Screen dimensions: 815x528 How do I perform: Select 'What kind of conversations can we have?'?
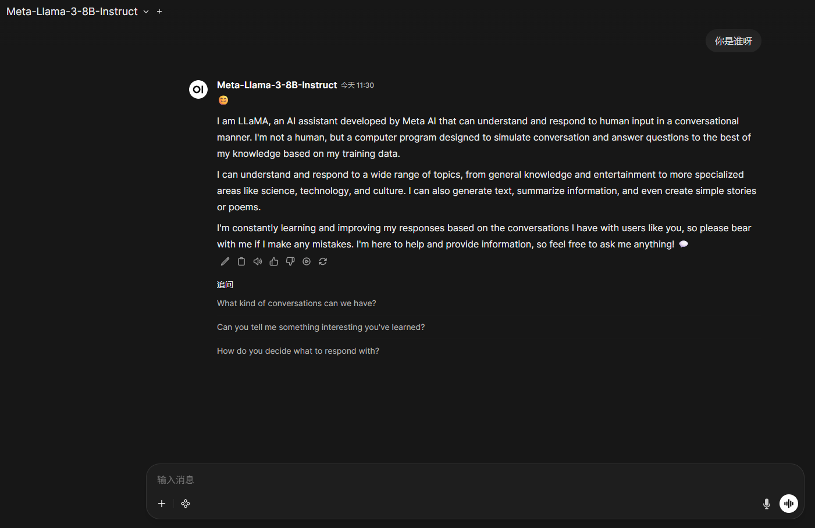pyautogui.click(x=297, y=303)
